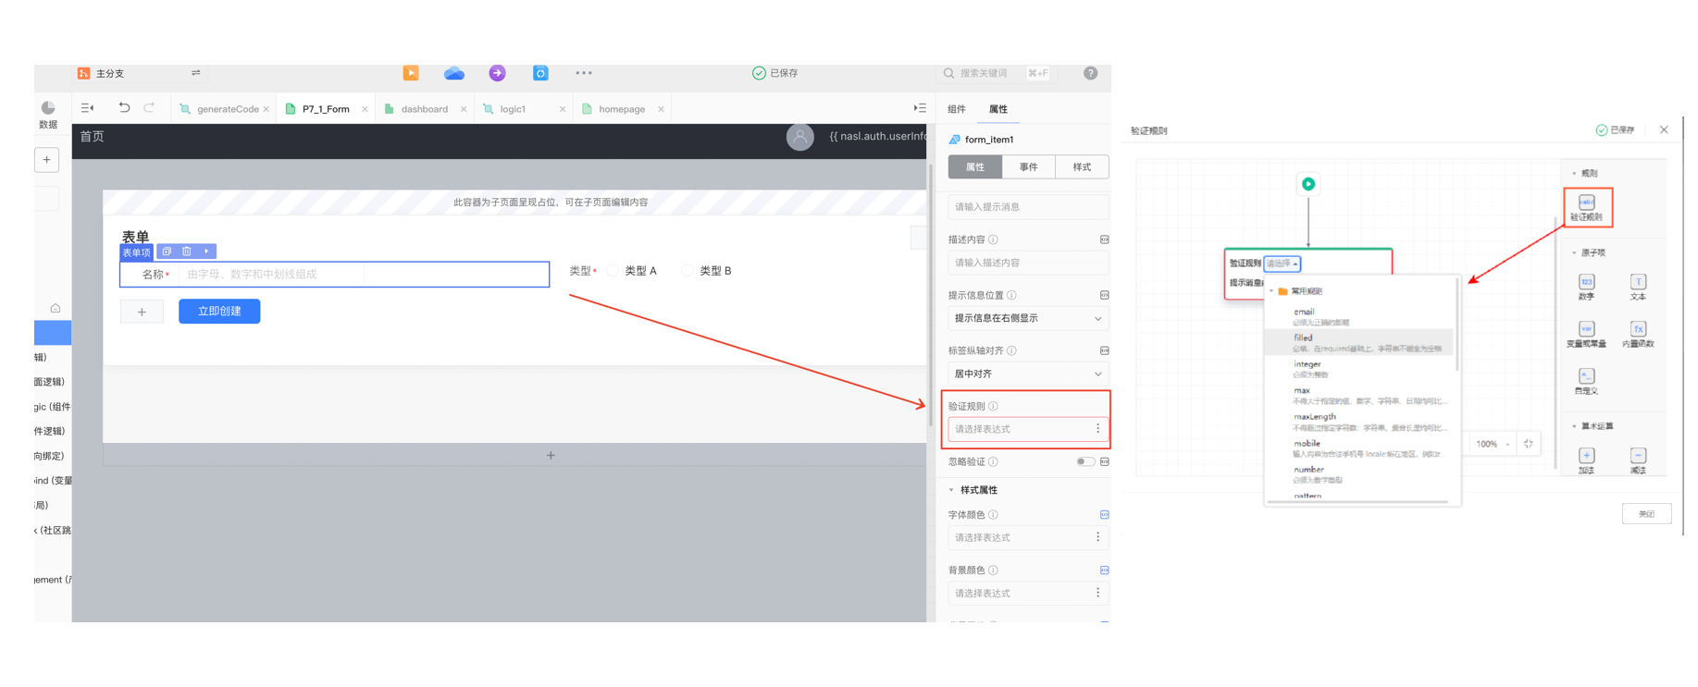1698x687 pixels.
Task: Click the home icon in left sidebar
Action: 56,308
